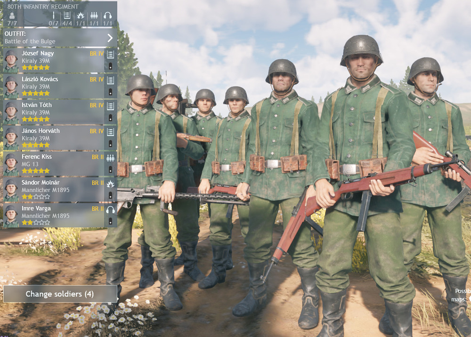Click the five-star rating of Ferenc Kiss

(x=35, y=171)
